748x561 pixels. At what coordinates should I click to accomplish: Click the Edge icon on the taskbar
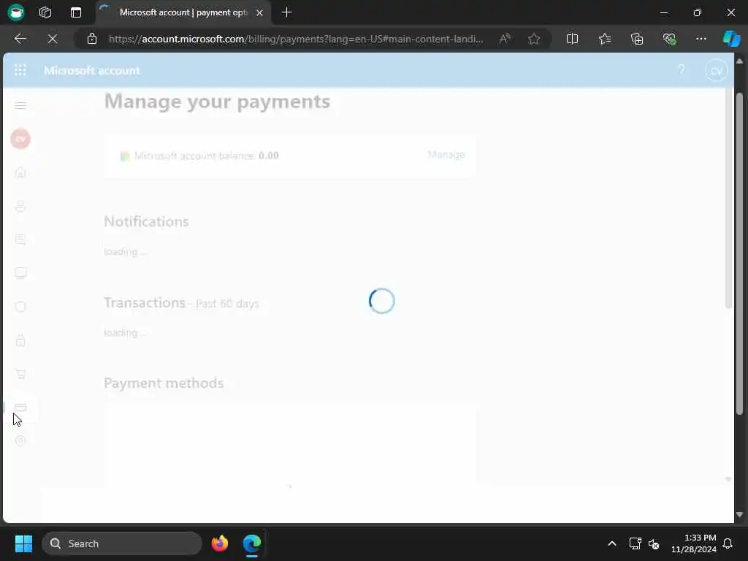click(x=252, y=543)
